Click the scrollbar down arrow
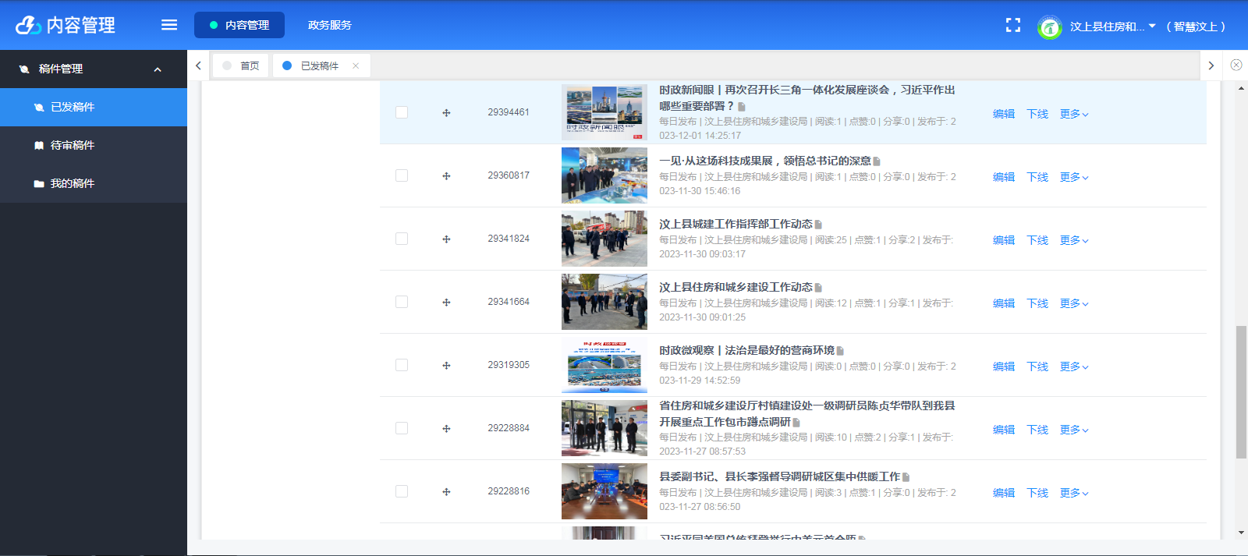Screen dimensions: 1248x556 coord(1241,533)
